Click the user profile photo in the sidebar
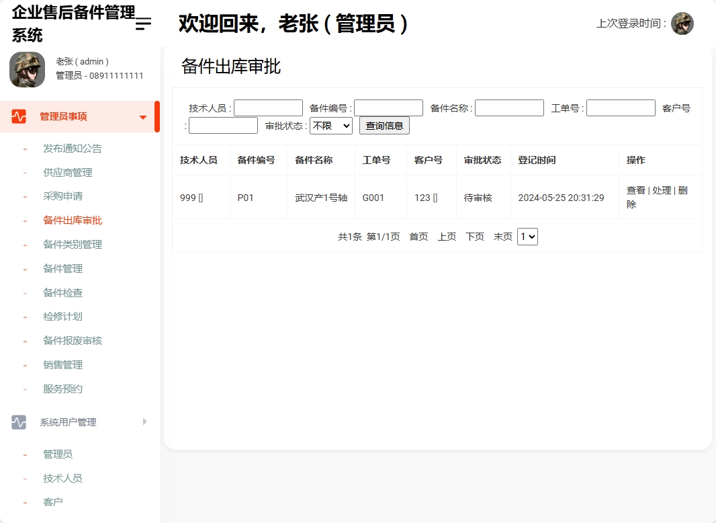This screenshot has width=716, height=523. pyautogui.click(x=27, y=70)
